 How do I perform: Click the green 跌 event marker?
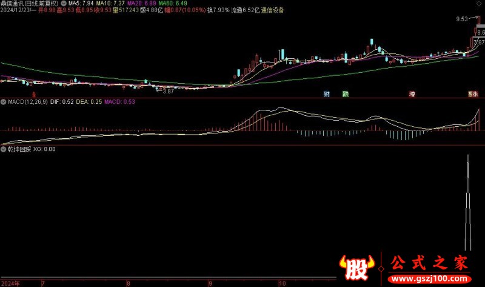346,94
